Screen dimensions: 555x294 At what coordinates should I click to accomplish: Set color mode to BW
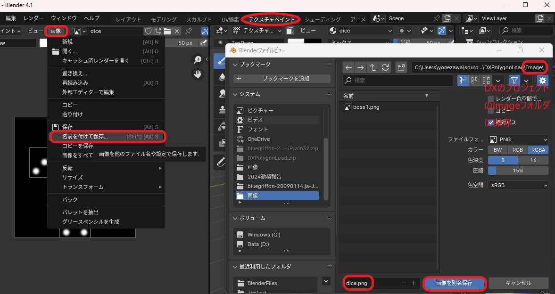(497, 150)
